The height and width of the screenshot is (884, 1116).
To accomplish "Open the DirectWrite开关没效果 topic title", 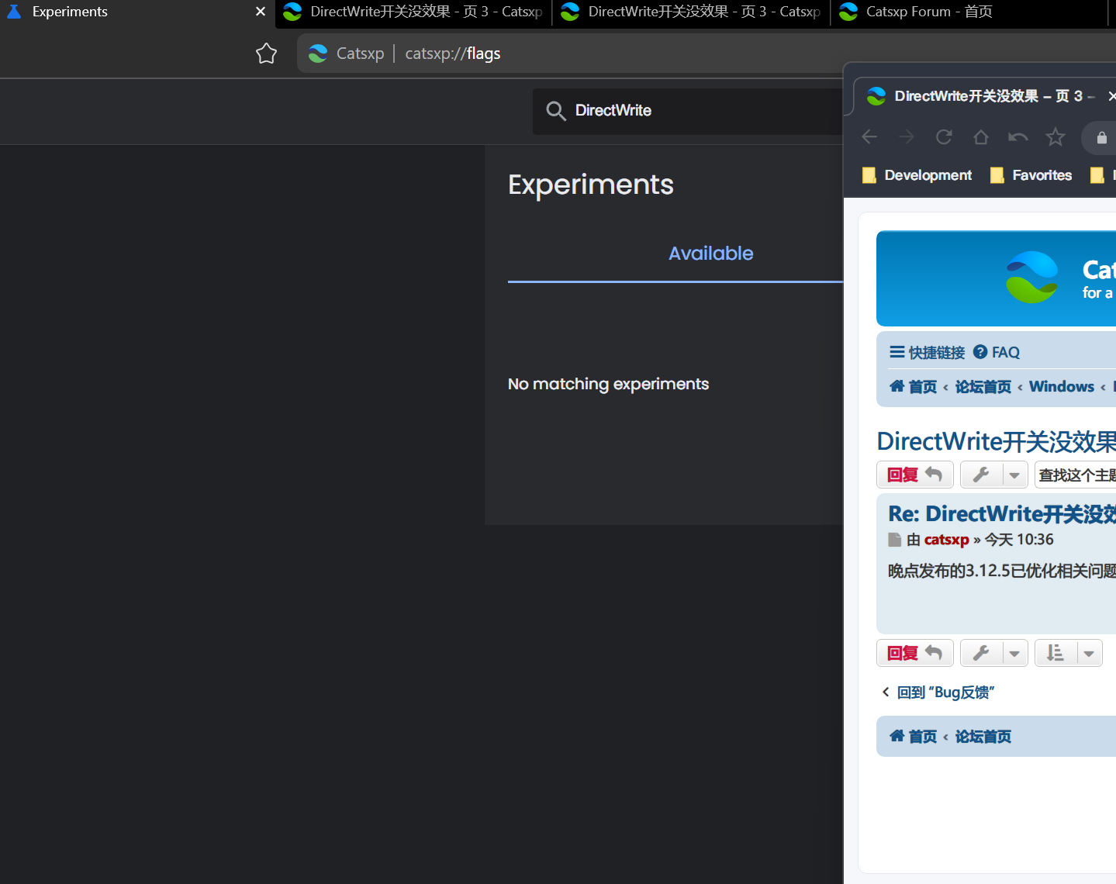I will pos(997,441).
